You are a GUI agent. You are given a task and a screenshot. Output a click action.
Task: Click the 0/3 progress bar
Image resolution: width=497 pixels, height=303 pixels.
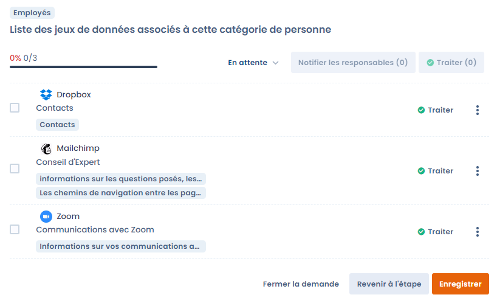click(83, 67)
